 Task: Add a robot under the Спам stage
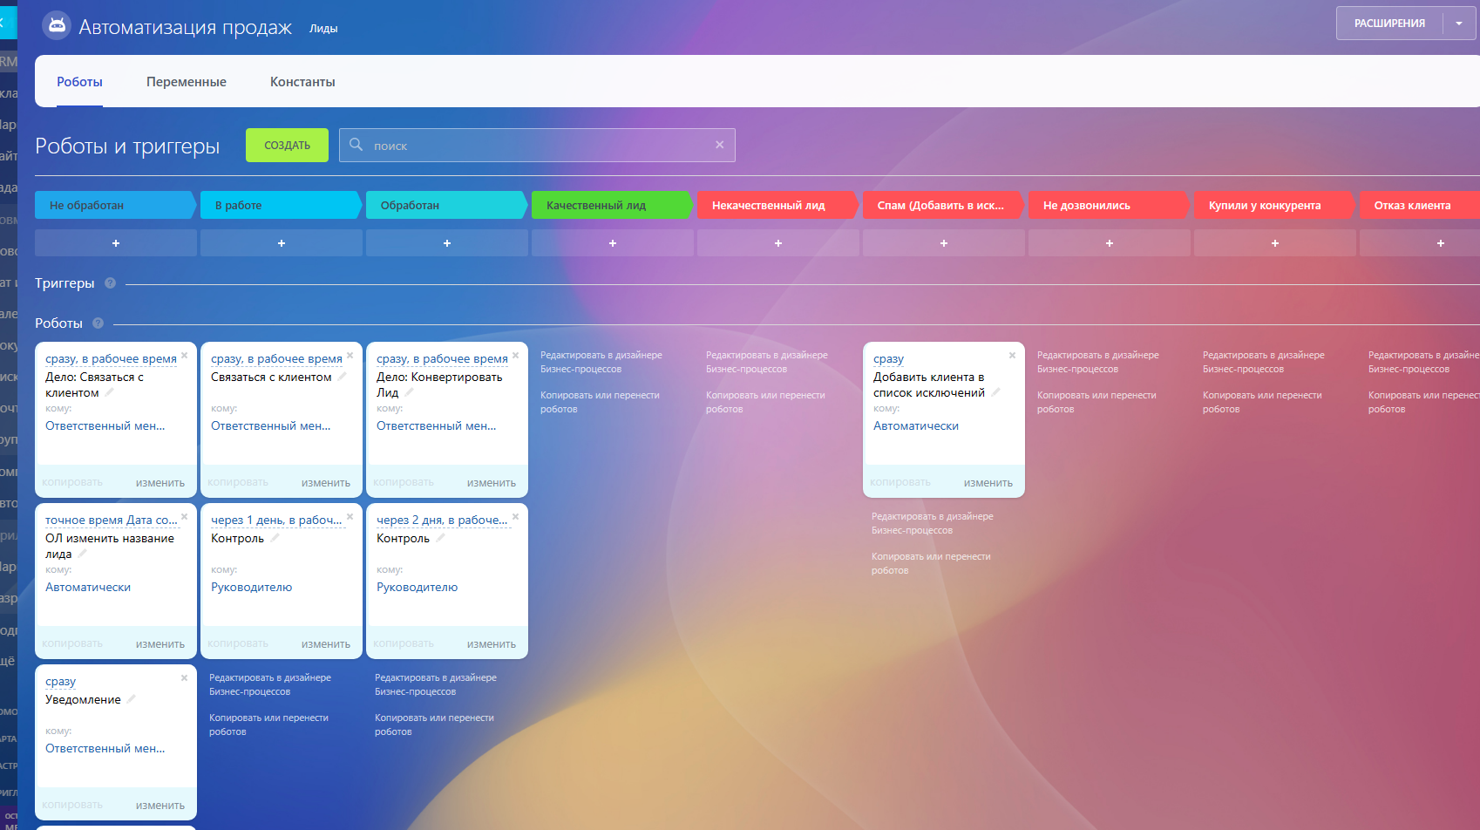(x=944, y=243)
